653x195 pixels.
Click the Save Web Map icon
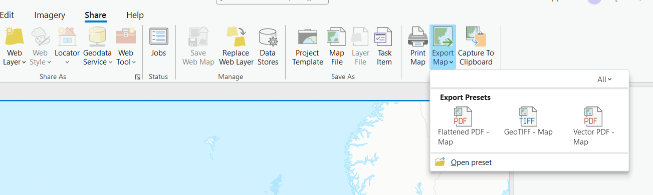[198, 36]
